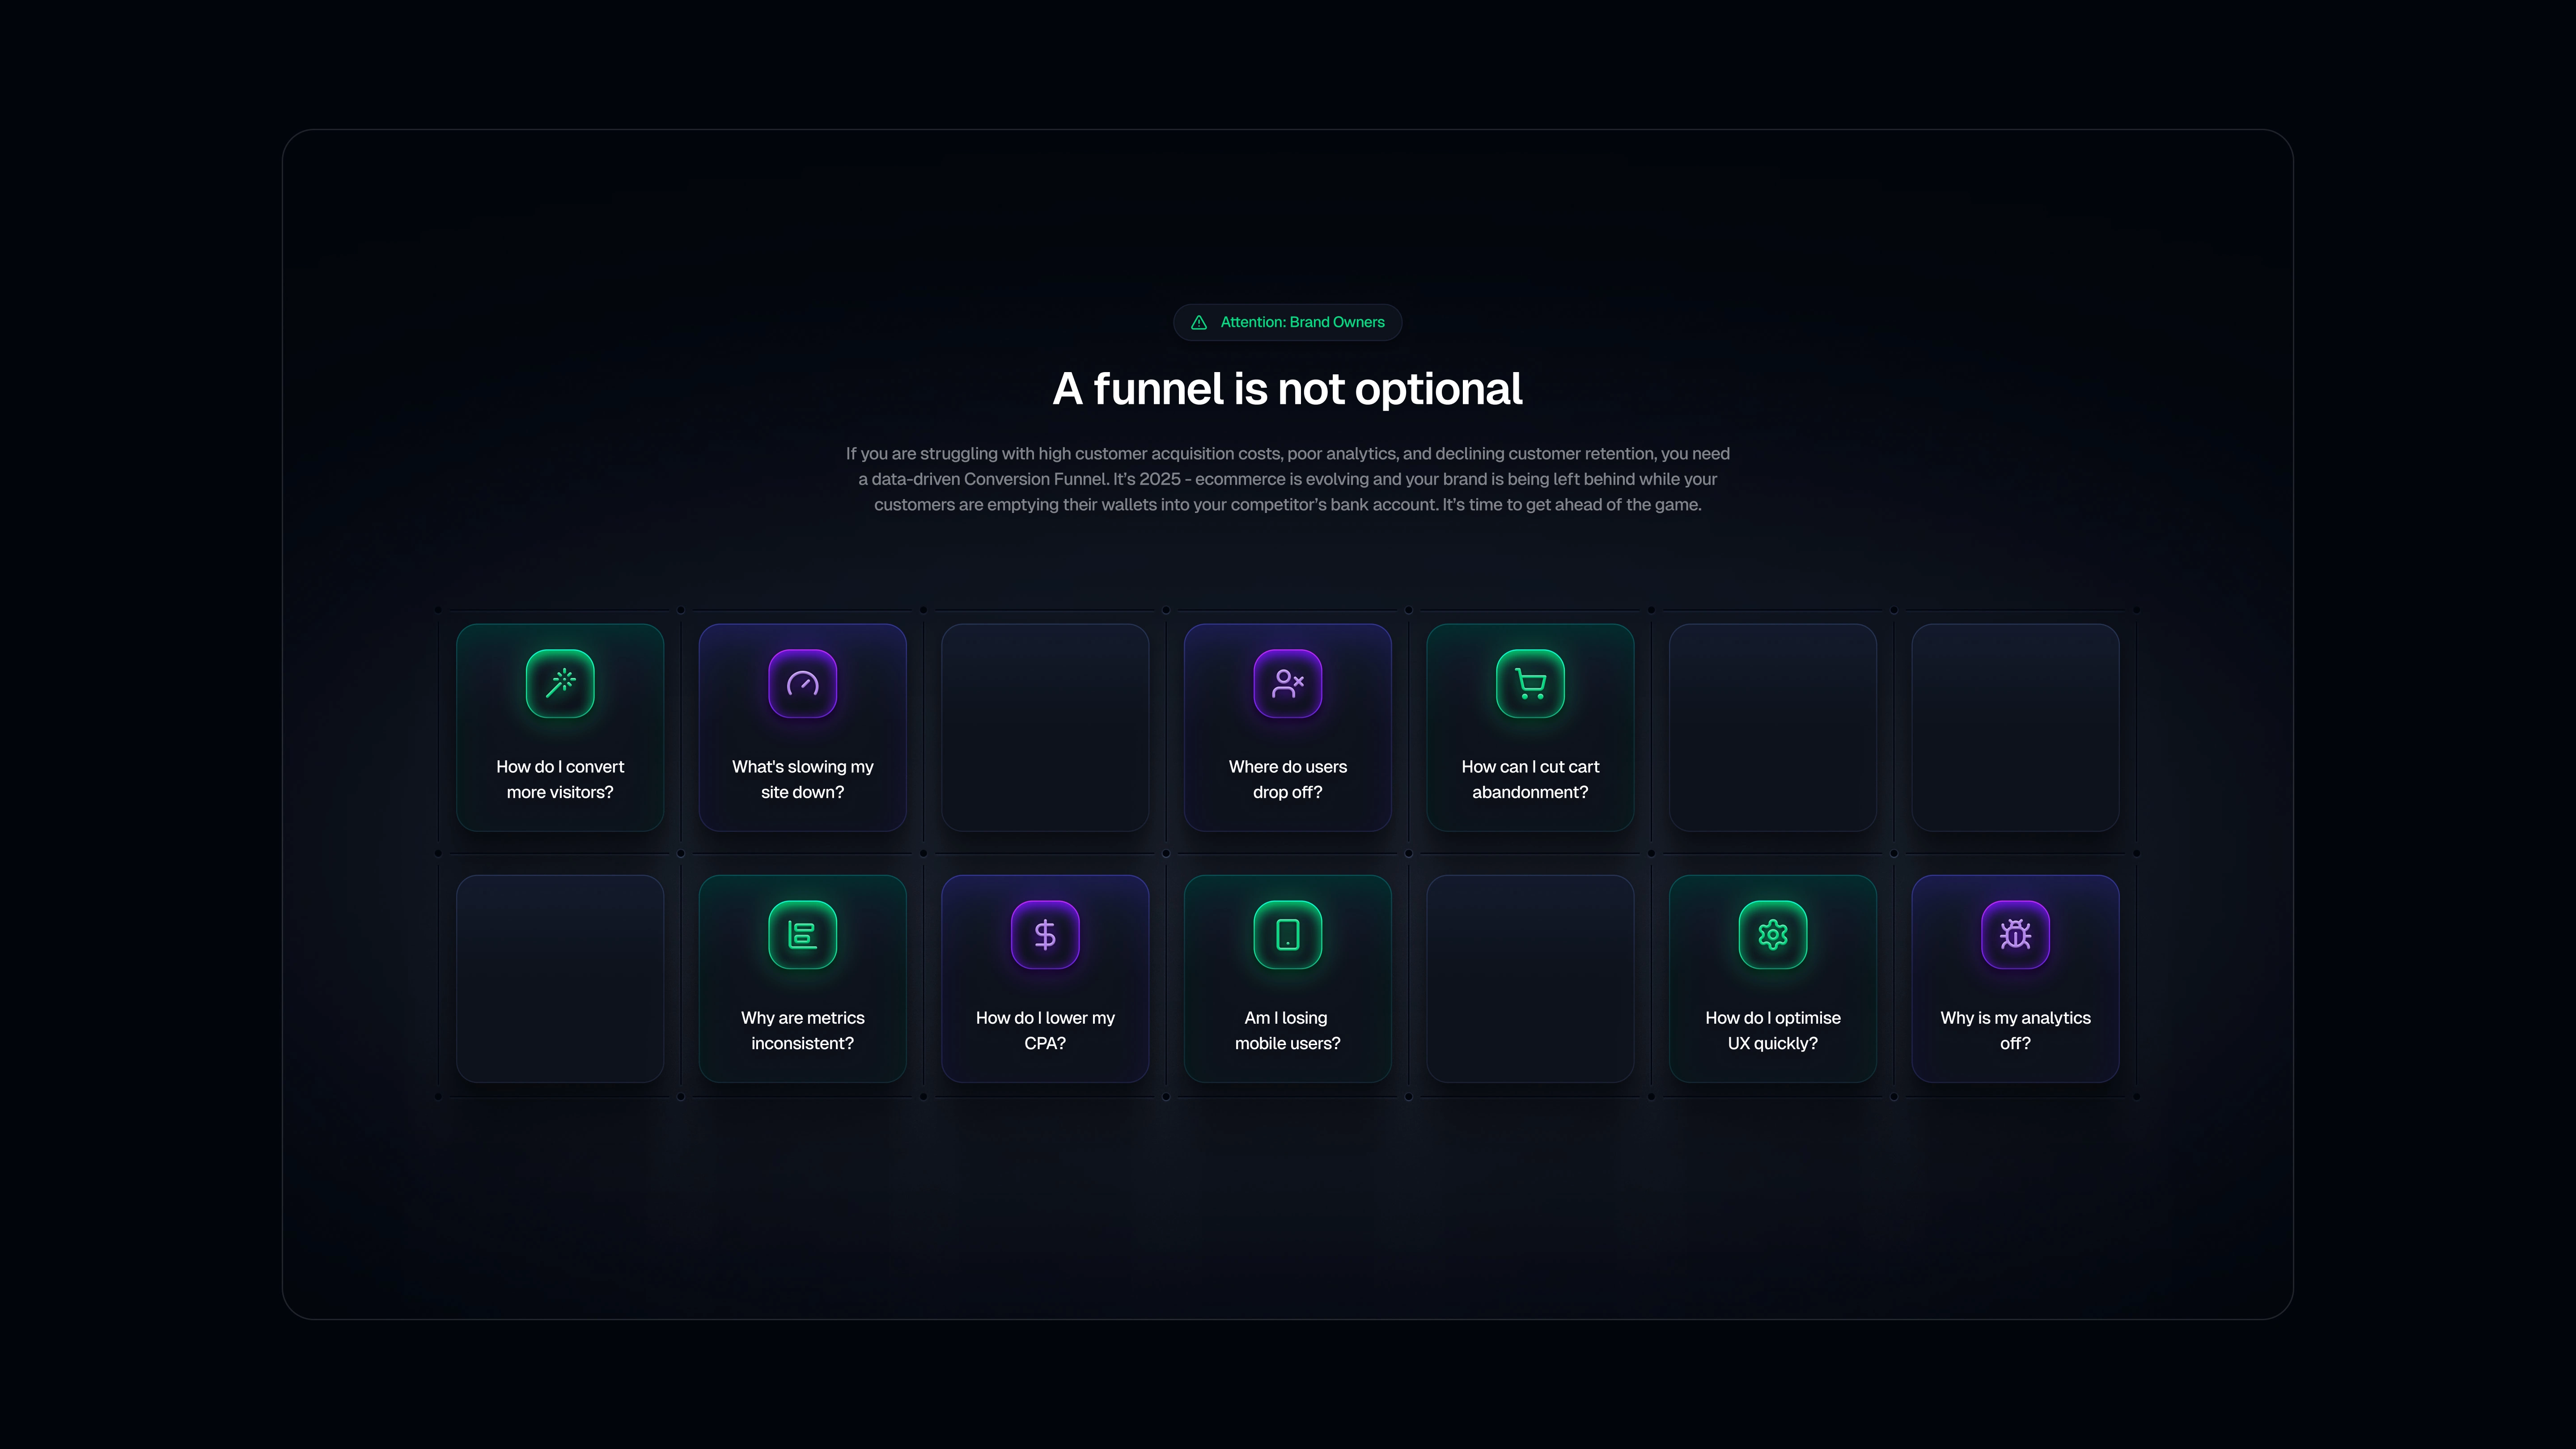The width and height of the screenshot is (2576, 1449).
Task: Click the mobile device icon
Action: point(1287,935)
